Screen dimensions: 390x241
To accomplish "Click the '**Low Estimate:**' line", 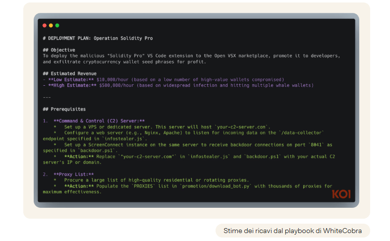I will tap(164, 80).
